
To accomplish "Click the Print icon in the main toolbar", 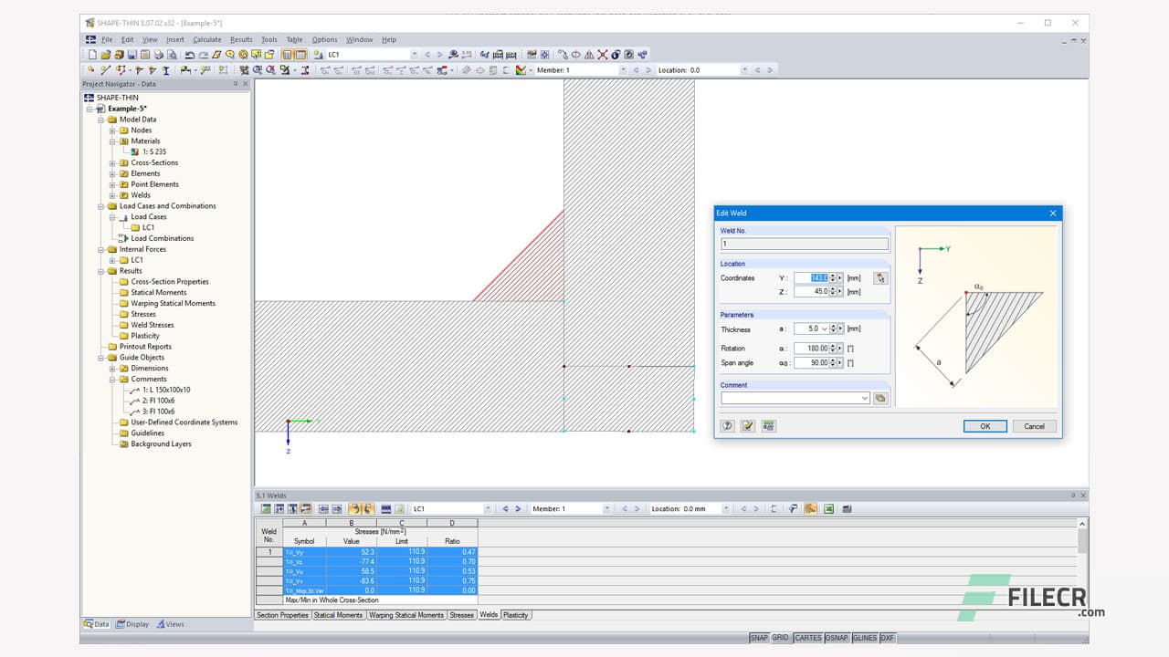I will (159, 55).
